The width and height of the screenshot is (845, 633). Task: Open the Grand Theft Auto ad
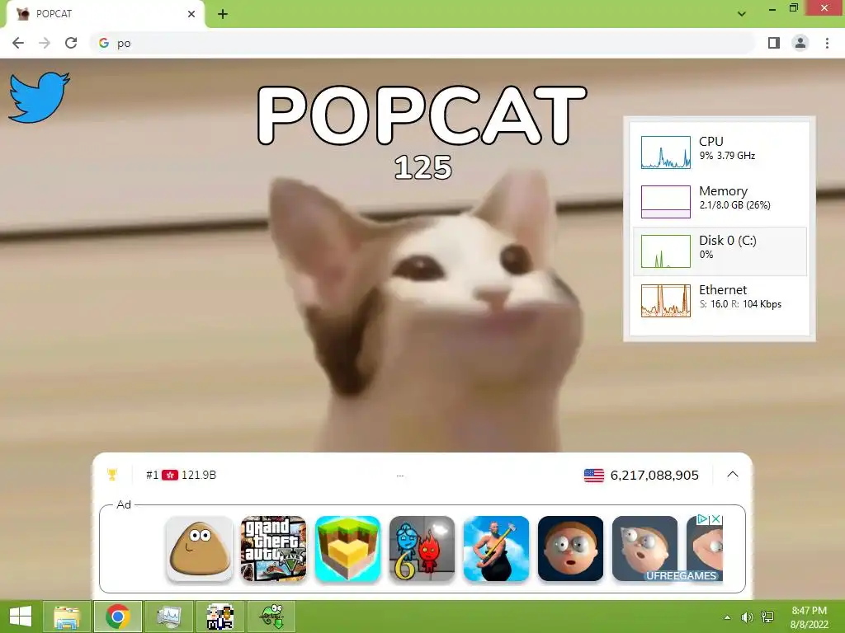(274, 548)
